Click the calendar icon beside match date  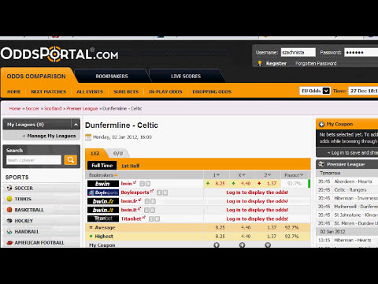pos(88,137)
